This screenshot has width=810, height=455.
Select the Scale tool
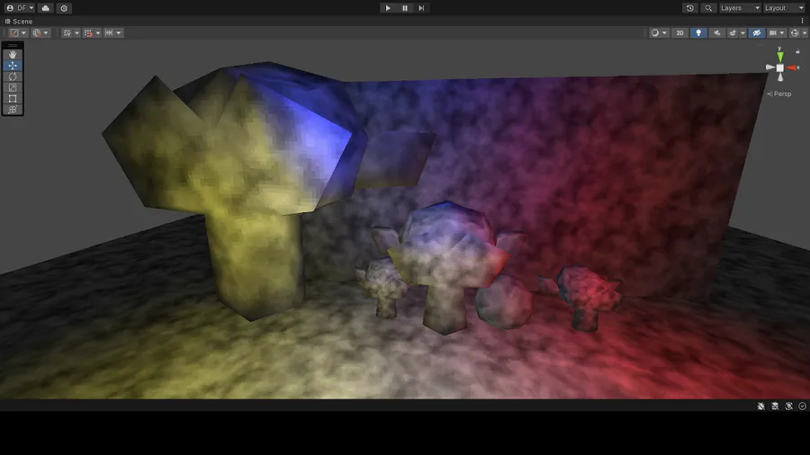coord(13,88)
